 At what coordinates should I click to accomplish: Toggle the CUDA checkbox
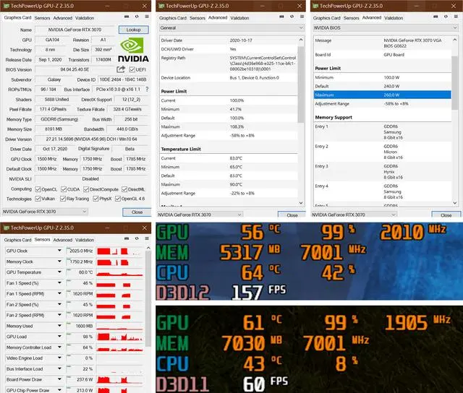[x=64, y=189]
